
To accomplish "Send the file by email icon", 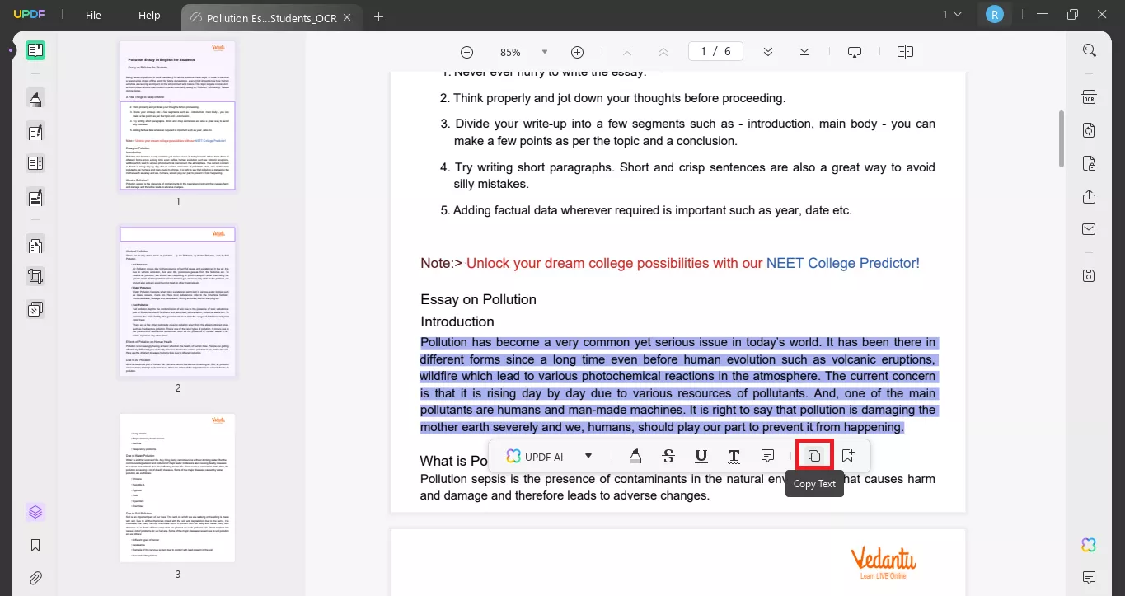I will (1090, 229).
